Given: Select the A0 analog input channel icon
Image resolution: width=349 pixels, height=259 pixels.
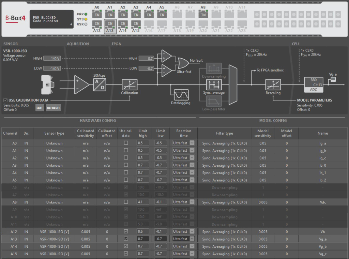Looking at the screenshot, I should (x=97, y=15).
